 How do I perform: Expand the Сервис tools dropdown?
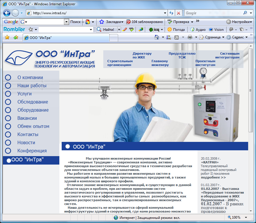(x=237, y=37)
